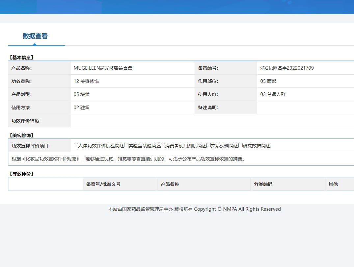354x267 pixels.
Task: Click the 【基本信息】 section heading
Action: click(21, 58)
